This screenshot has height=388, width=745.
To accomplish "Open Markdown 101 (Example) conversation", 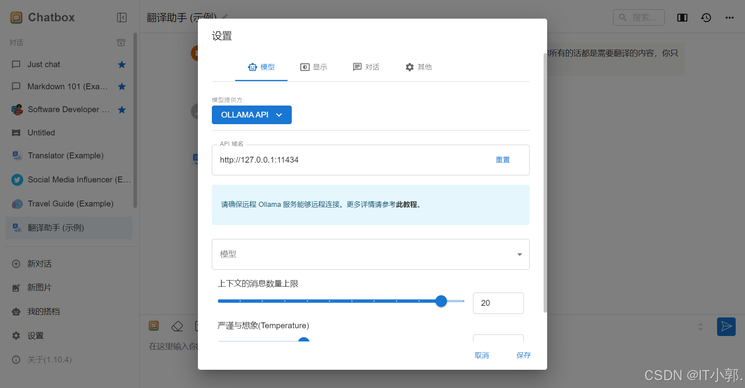I will [69, 87].
